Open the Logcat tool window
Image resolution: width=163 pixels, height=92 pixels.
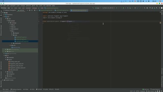[6, 89]
